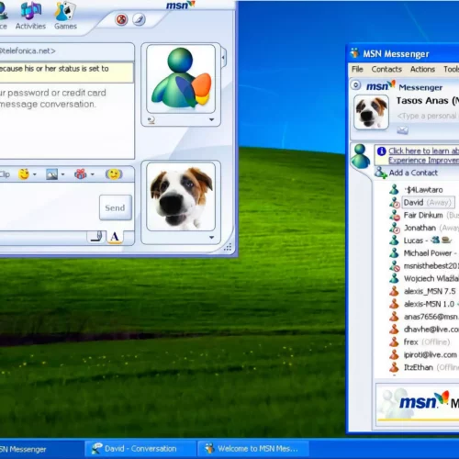Screen dimensions: 459x459
Task: Open the Activities icon in conversation toolbar
Action: coord(30,16)
